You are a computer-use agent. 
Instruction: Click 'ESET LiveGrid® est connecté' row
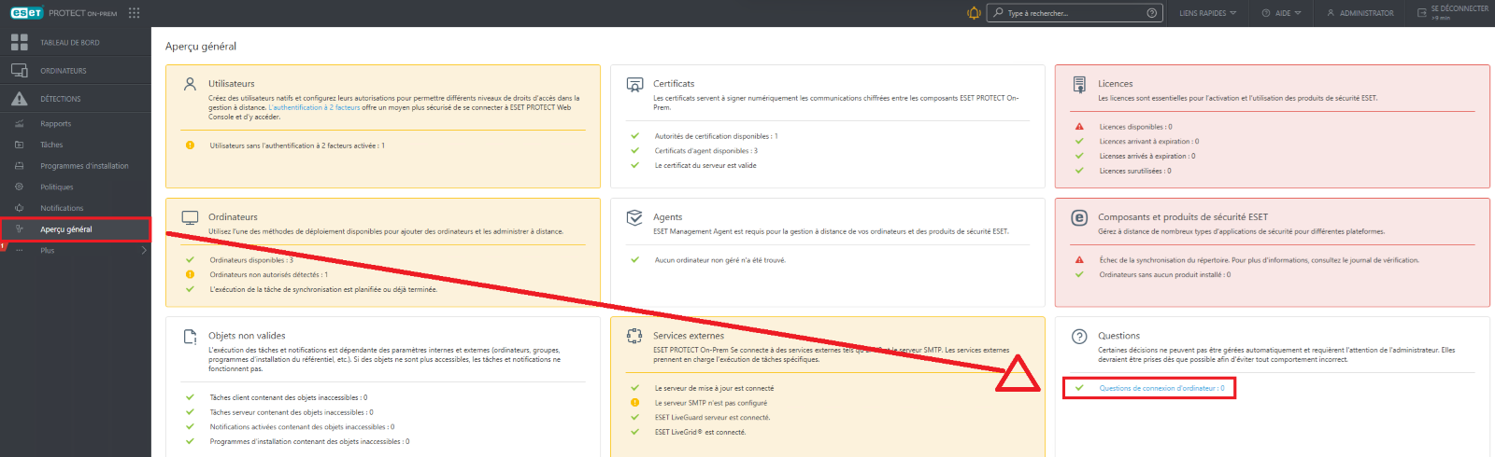pyautogui.click(x=700, y=432)
